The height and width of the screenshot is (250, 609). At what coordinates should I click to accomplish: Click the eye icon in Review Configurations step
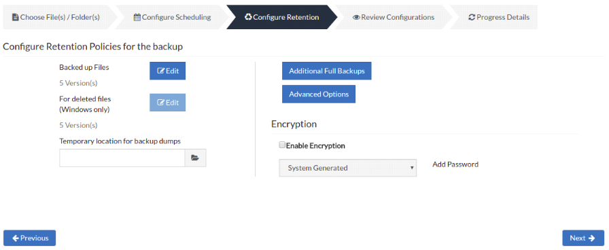pyautogui.click(x=356, y=18)
